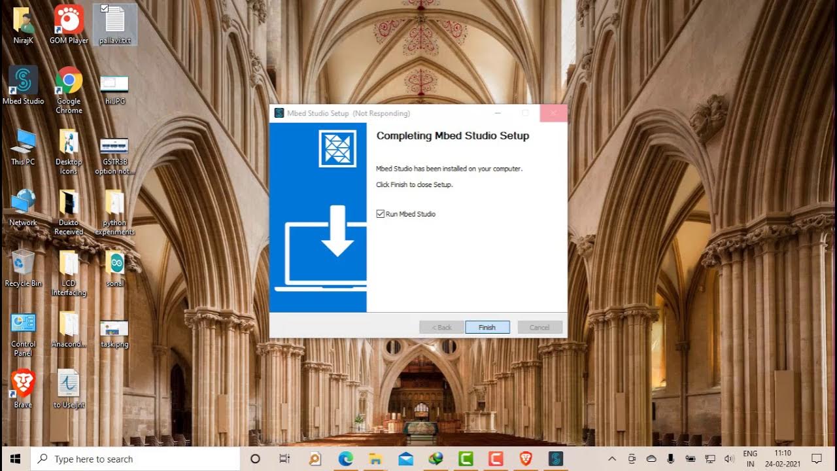Image resolution: width=837 pixels, height=471 pixels.
Task: Click Finish to close Mbed Studio Setup
Action: tap(487, 327)
